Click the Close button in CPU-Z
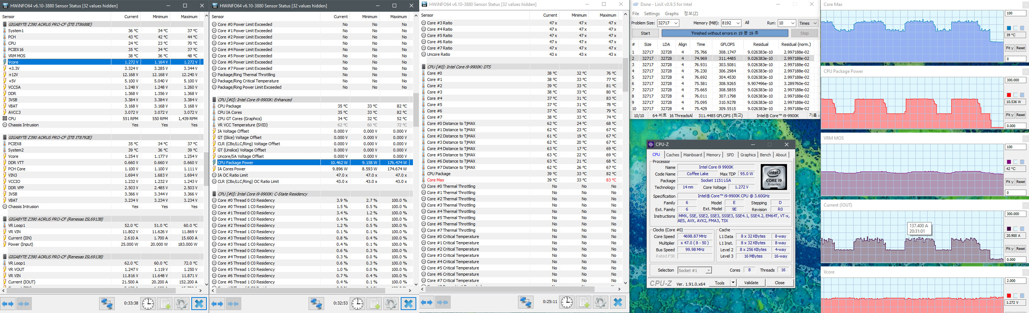Viewport: 1029px width, 313px height. 779,283
